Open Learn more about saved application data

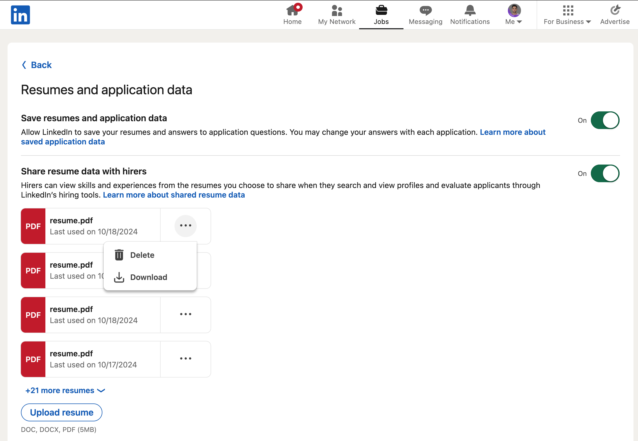pyautogui.click(x=512, y=132)
